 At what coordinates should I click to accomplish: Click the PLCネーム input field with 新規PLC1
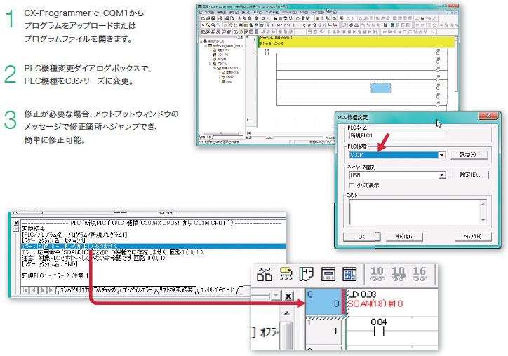click(397, 136)
